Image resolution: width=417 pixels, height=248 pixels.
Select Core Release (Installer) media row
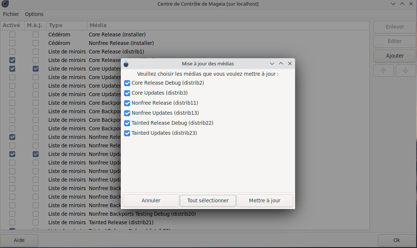[185, 35]
